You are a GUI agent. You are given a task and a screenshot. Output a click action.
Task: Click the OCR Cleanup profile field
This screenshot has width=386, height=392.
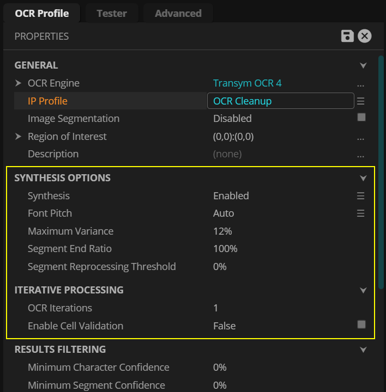click(x=280, y=101)
